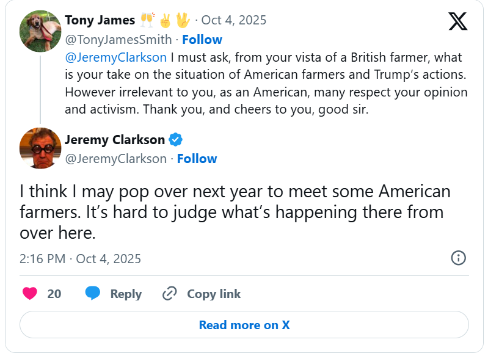Click the Reply text label
Viewport: 488px width, 356px height.
(x=126, y=294)
